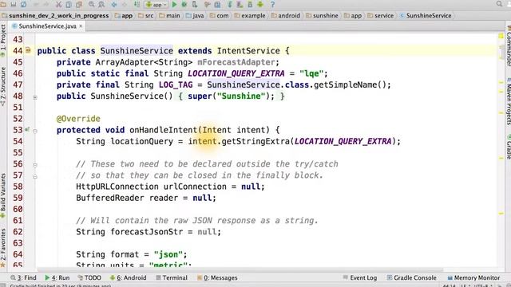Close the SunshineService.java tab

click(81, 26)
